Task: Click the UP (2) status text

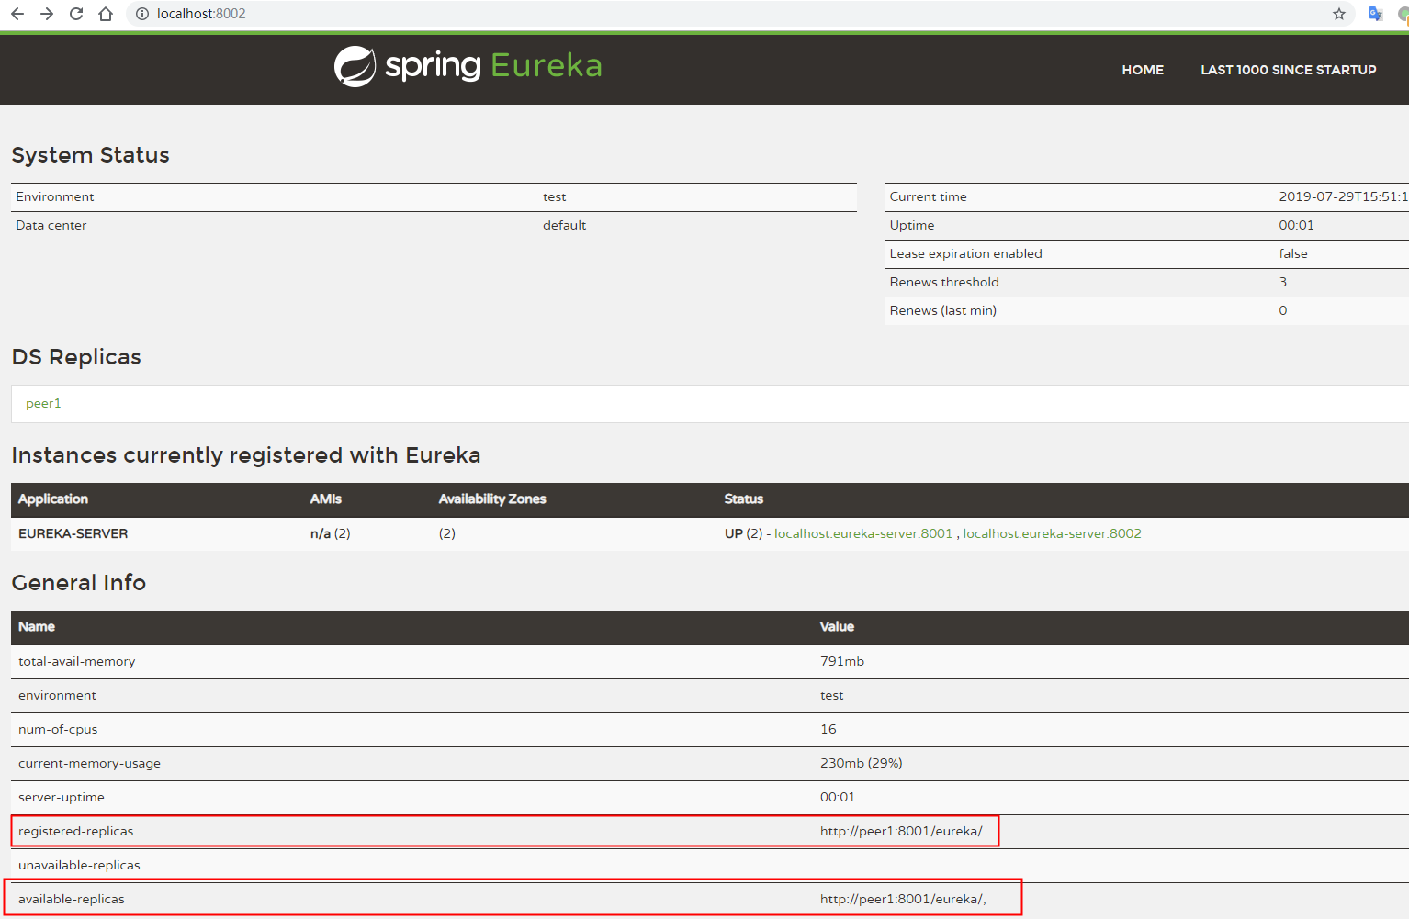Action: pos(744,533)
